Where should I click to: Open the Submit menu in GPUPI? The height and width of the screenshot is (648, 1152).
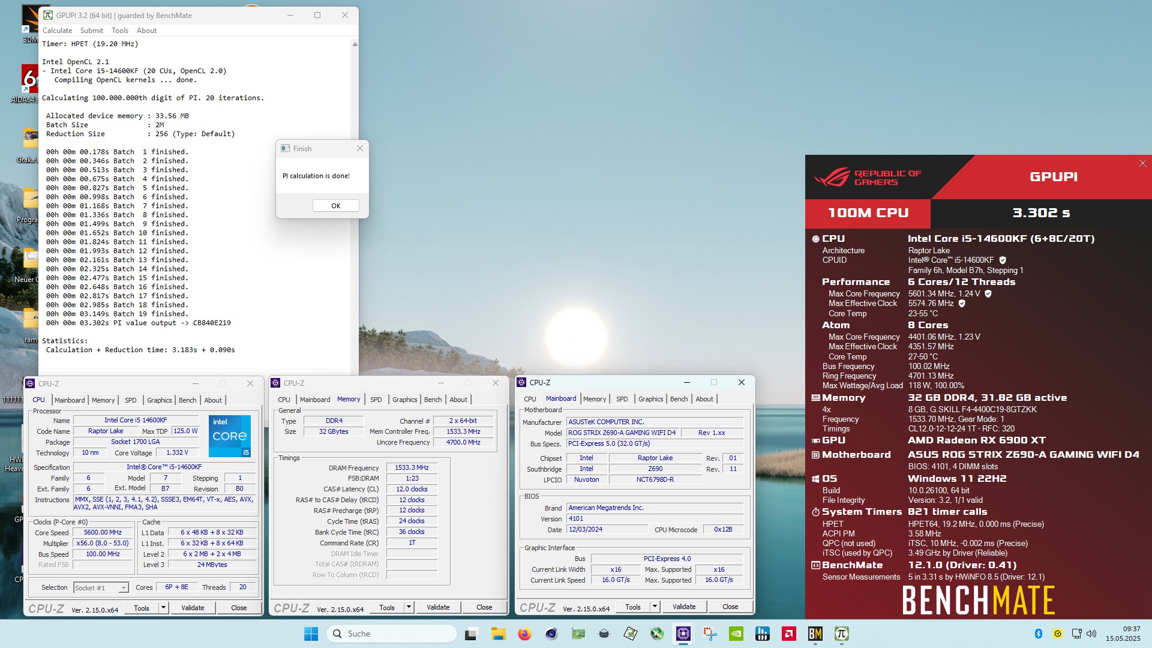click(x=92, y=31)
